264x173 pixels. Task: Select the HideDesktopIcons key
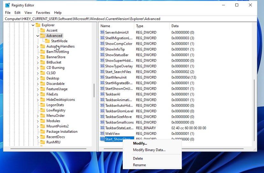pos(61,100)
